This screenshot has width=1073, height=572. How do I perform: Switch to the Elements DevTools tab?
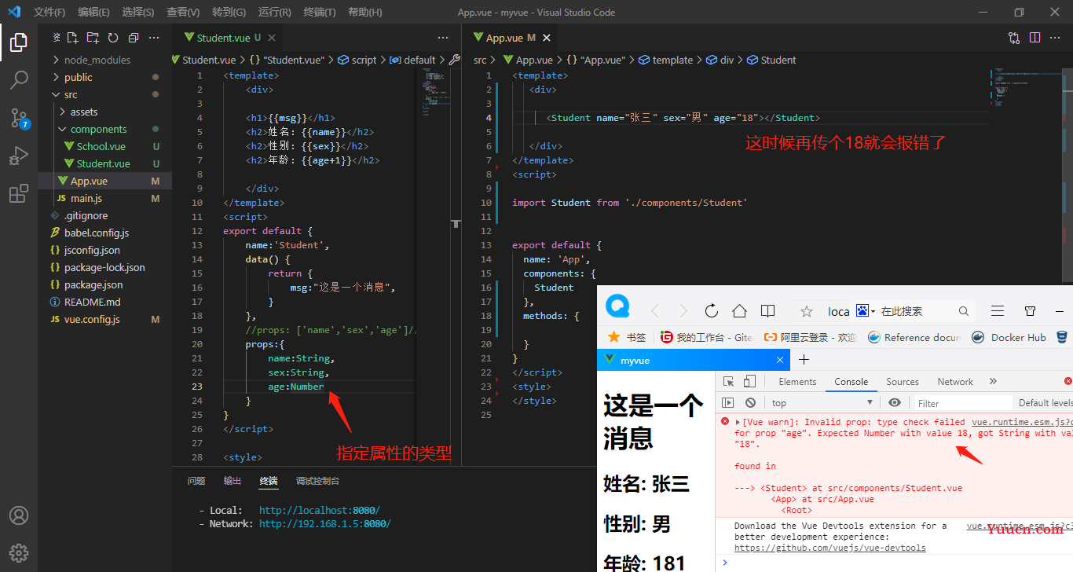tap(797, 381)
